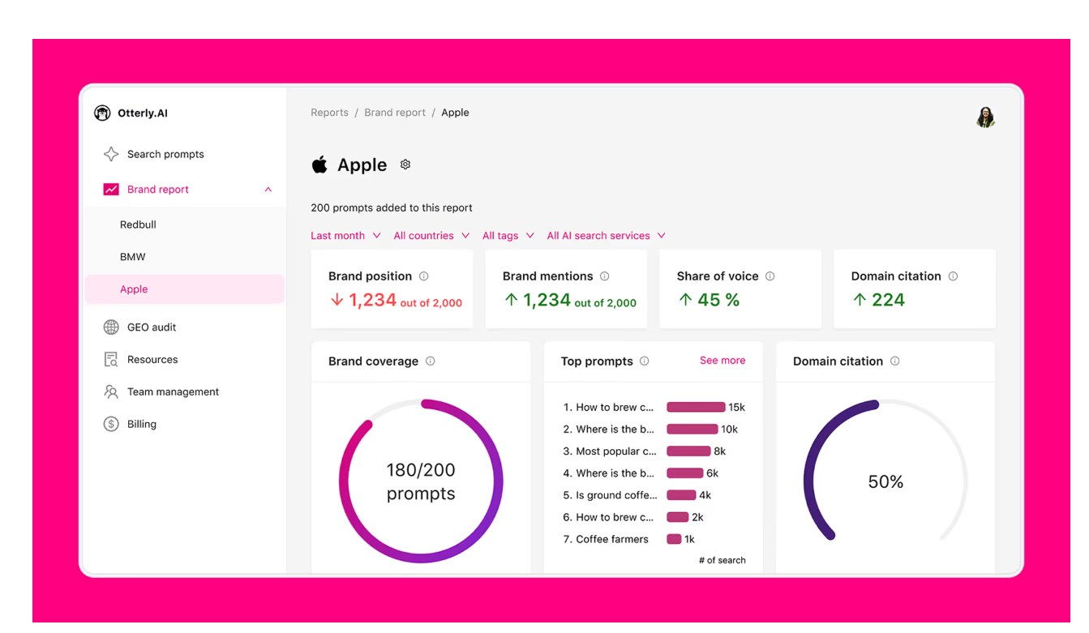Click the 1k bar for Coffee farmers
This screenshot has height=633, width=1089.
(x=674, y=539)
